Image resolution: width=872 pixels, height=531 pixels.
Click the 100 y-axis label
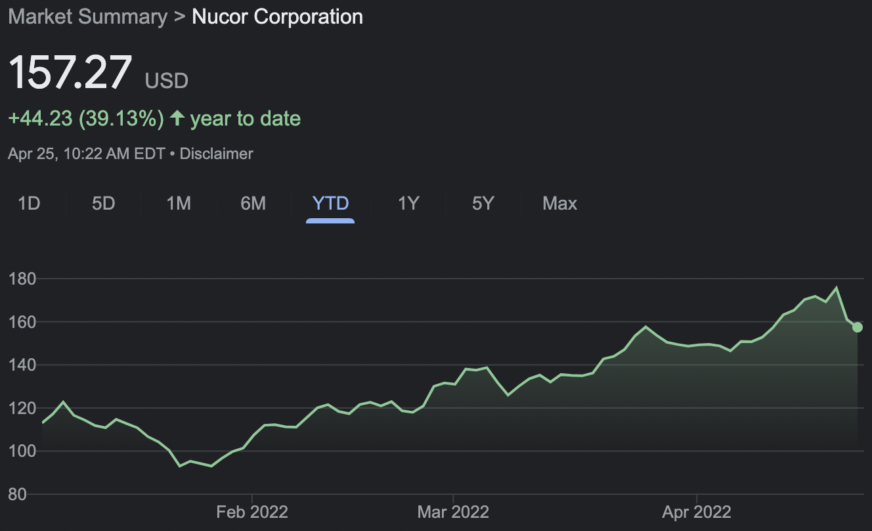click(22, 451)
